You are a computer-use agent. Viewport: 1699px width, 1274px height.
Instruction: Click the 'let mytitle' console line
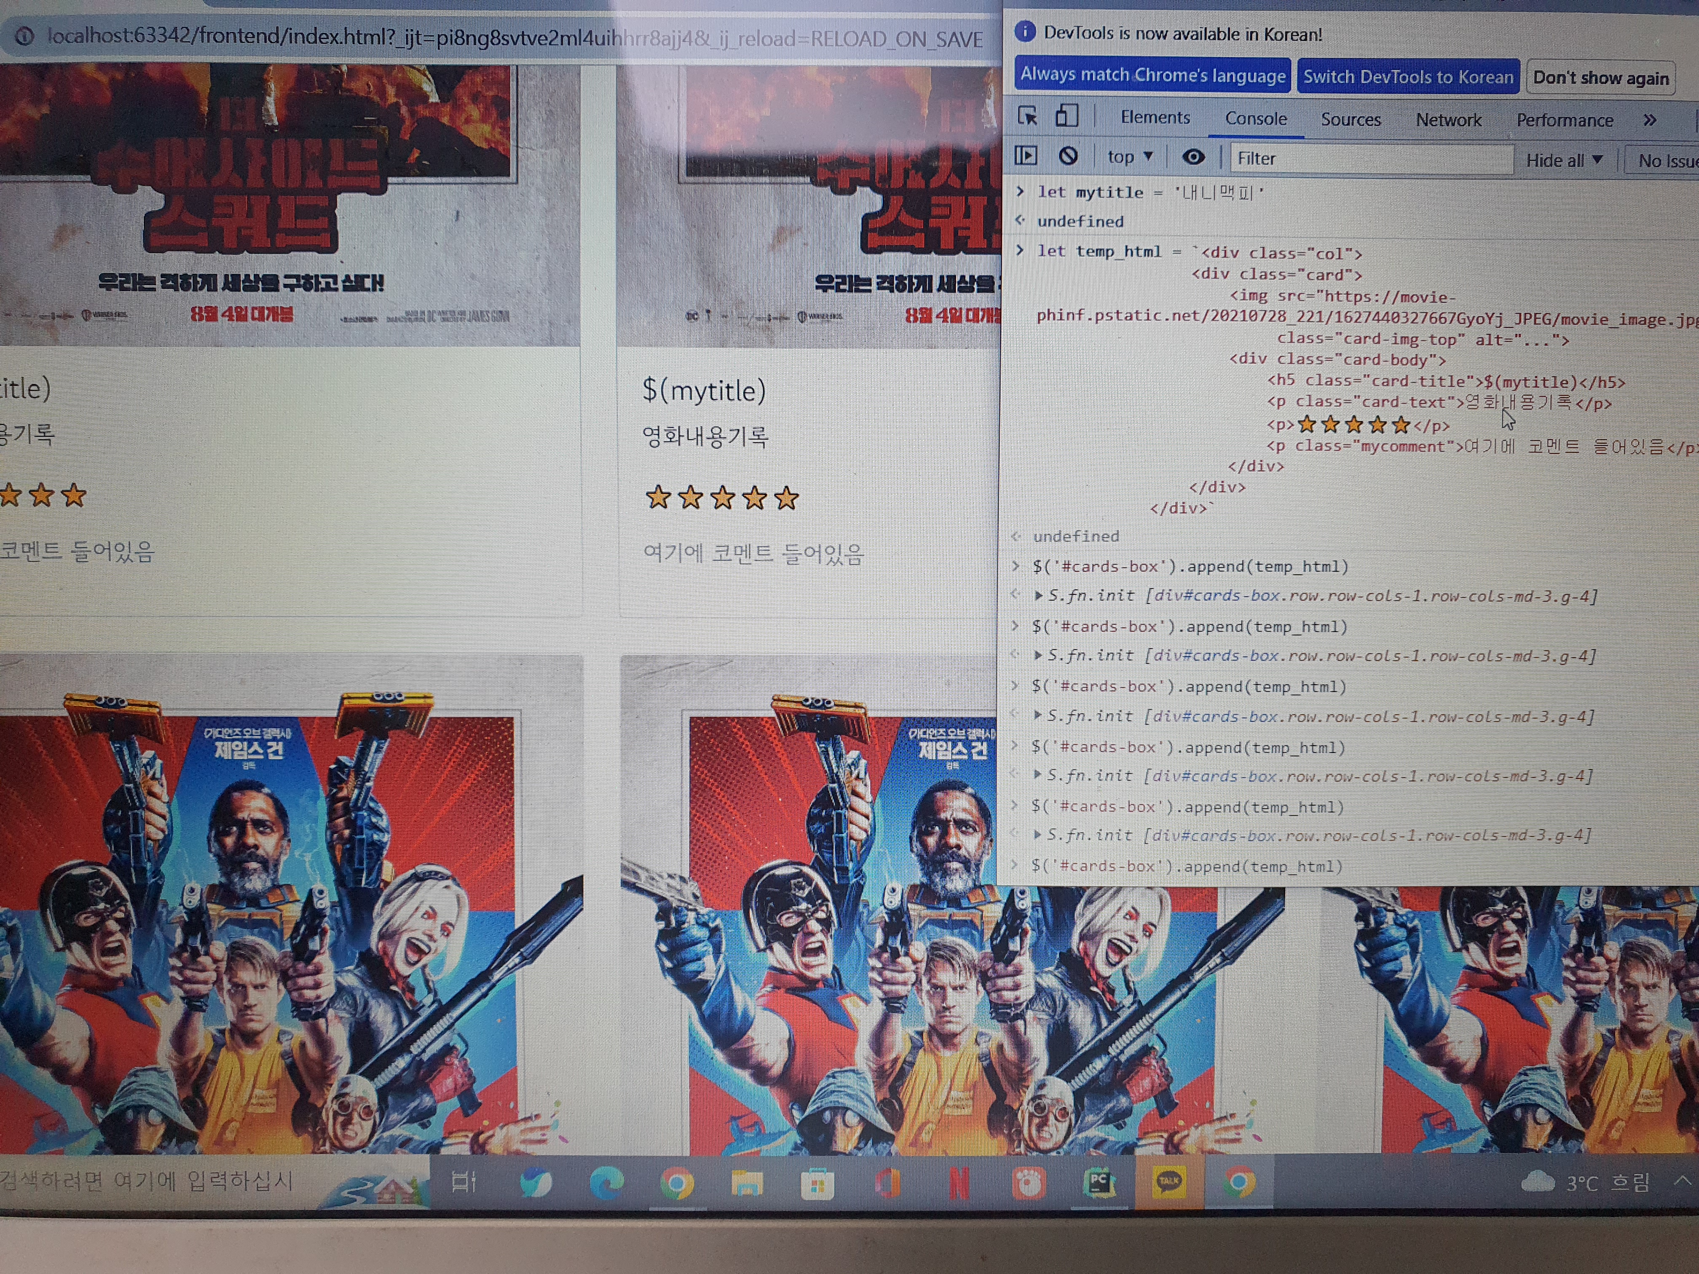[1150, 192]
